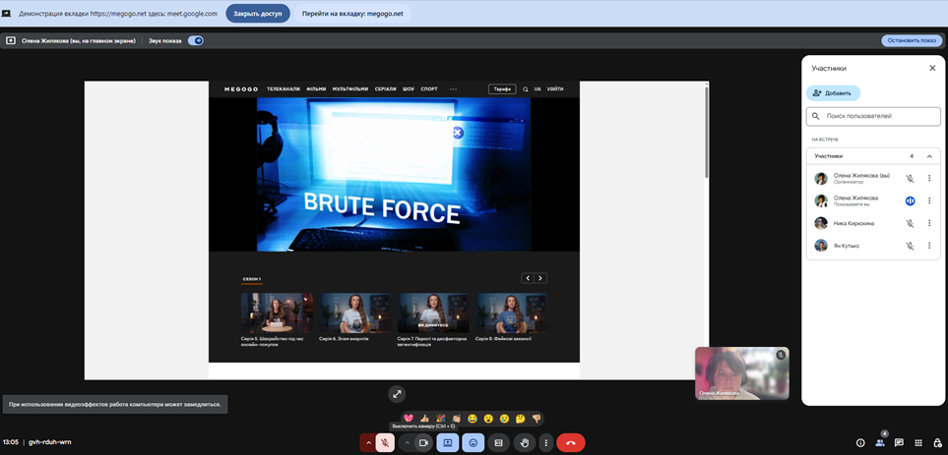Turn off the camera button
The height and width of the screenshot is (455, 948).
point(423,443)
